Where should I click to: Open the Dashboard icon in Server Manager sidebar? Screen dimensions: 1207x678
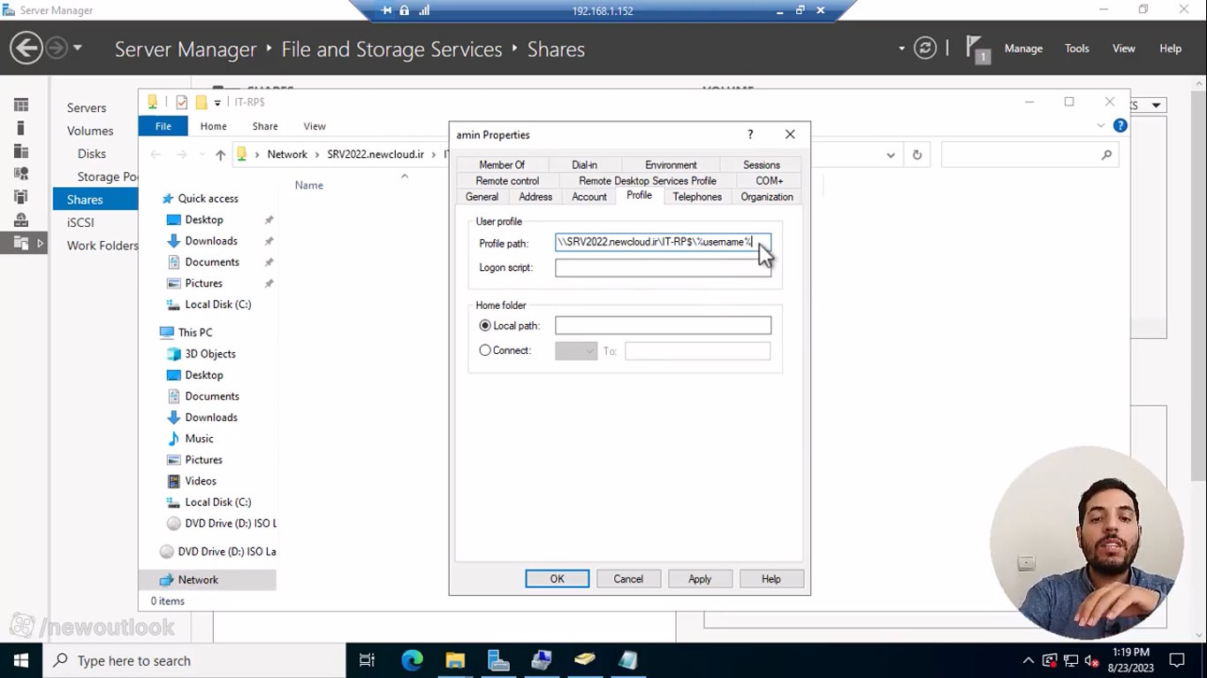[21, 105]
